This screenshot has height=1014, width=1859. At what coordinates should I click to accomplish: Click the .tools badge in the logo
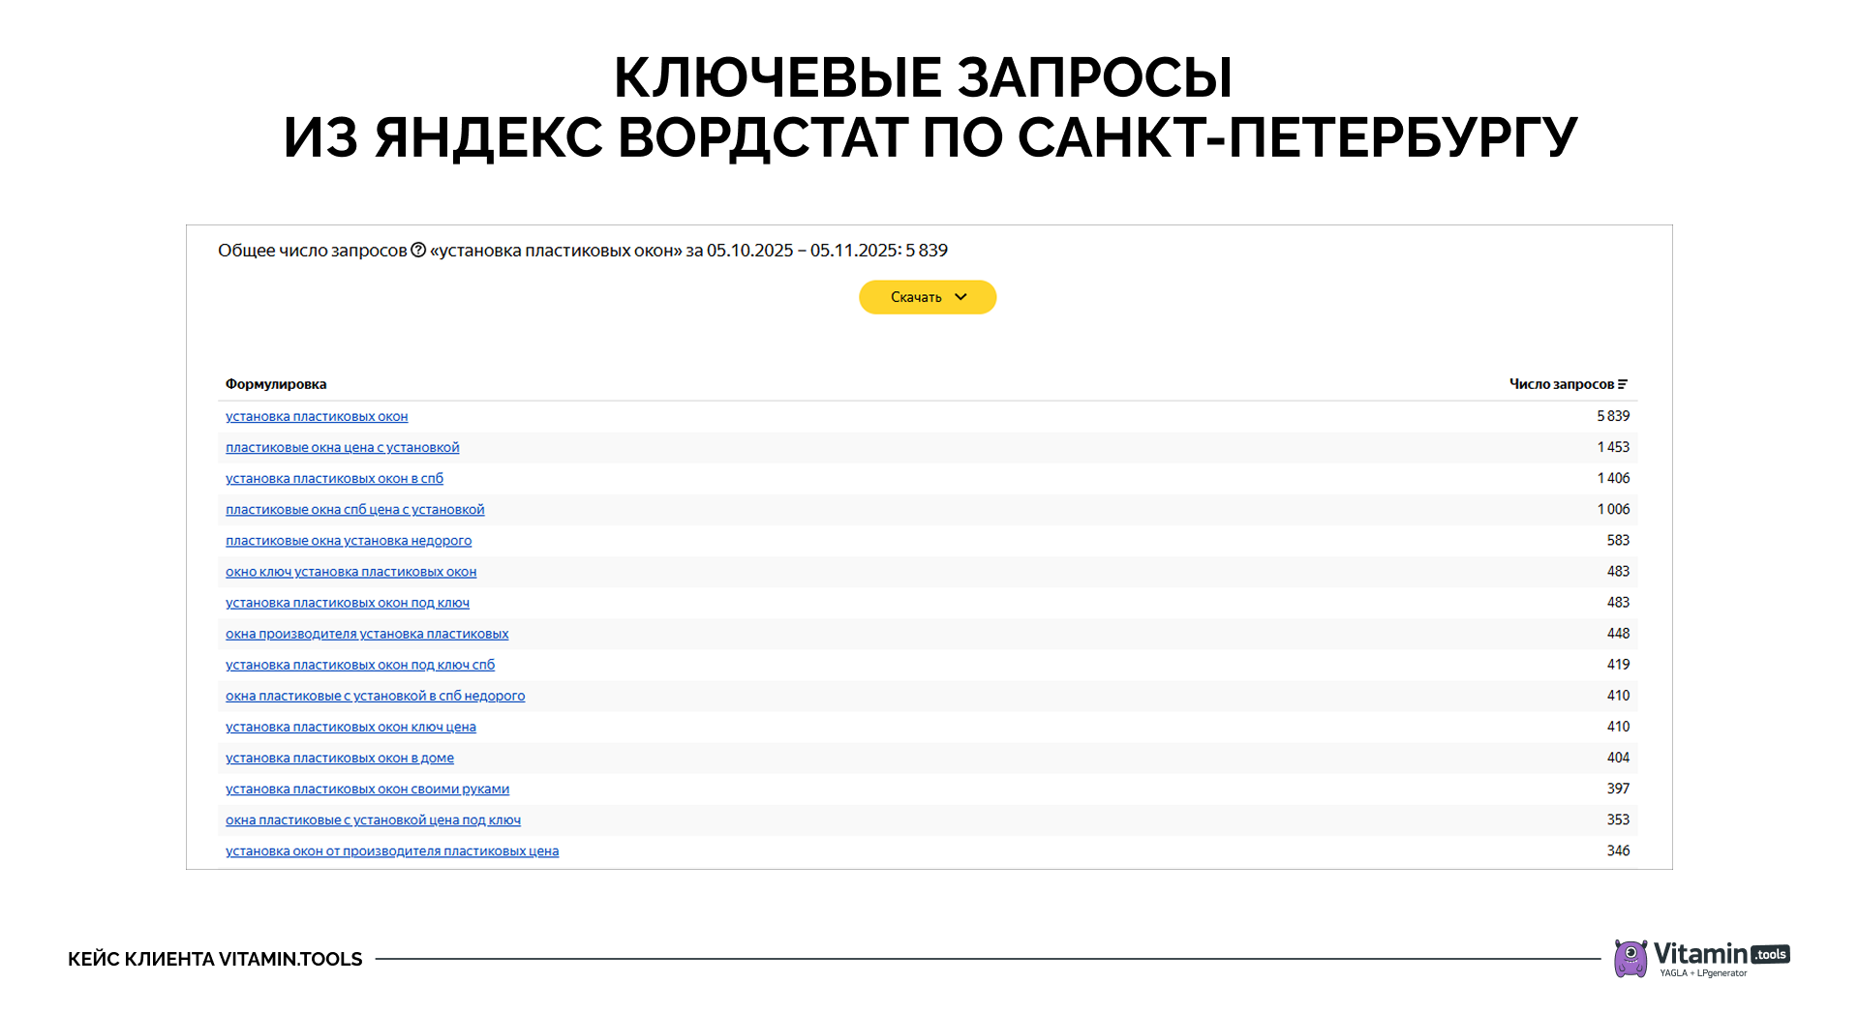point(1769,952)
